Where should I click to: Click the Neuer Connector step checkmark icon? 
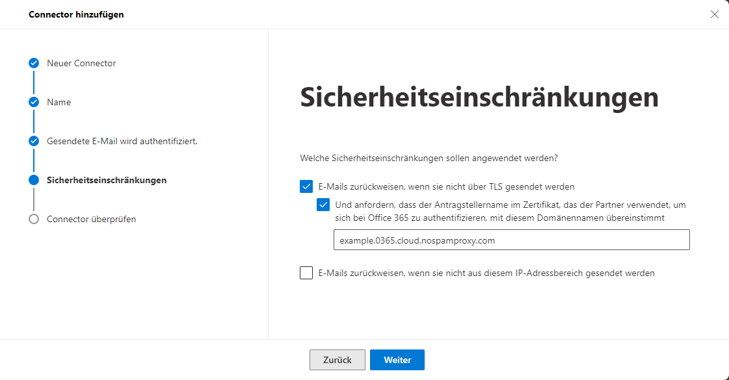(x=33, y=63)
